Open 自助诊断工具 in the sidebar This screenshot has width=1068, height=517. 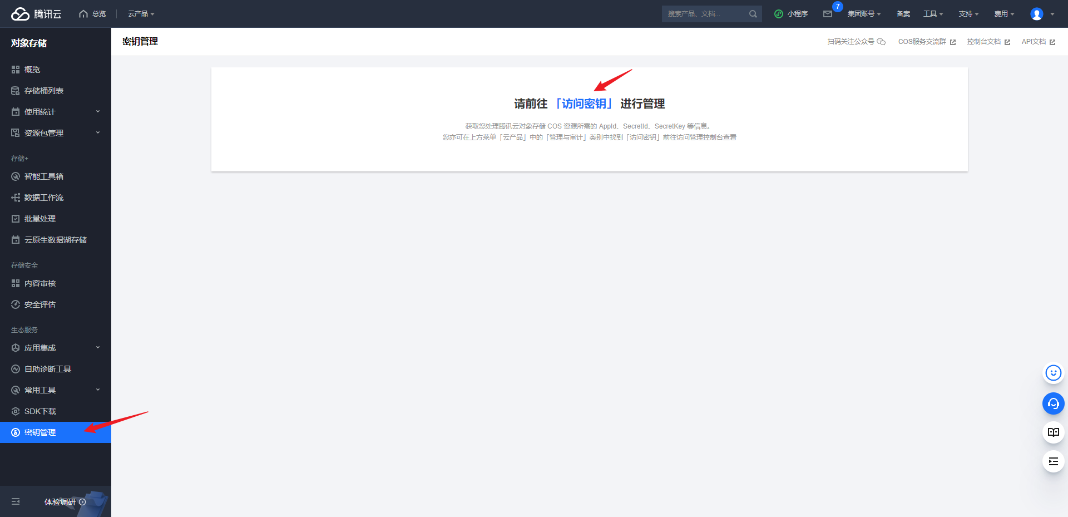56,369
